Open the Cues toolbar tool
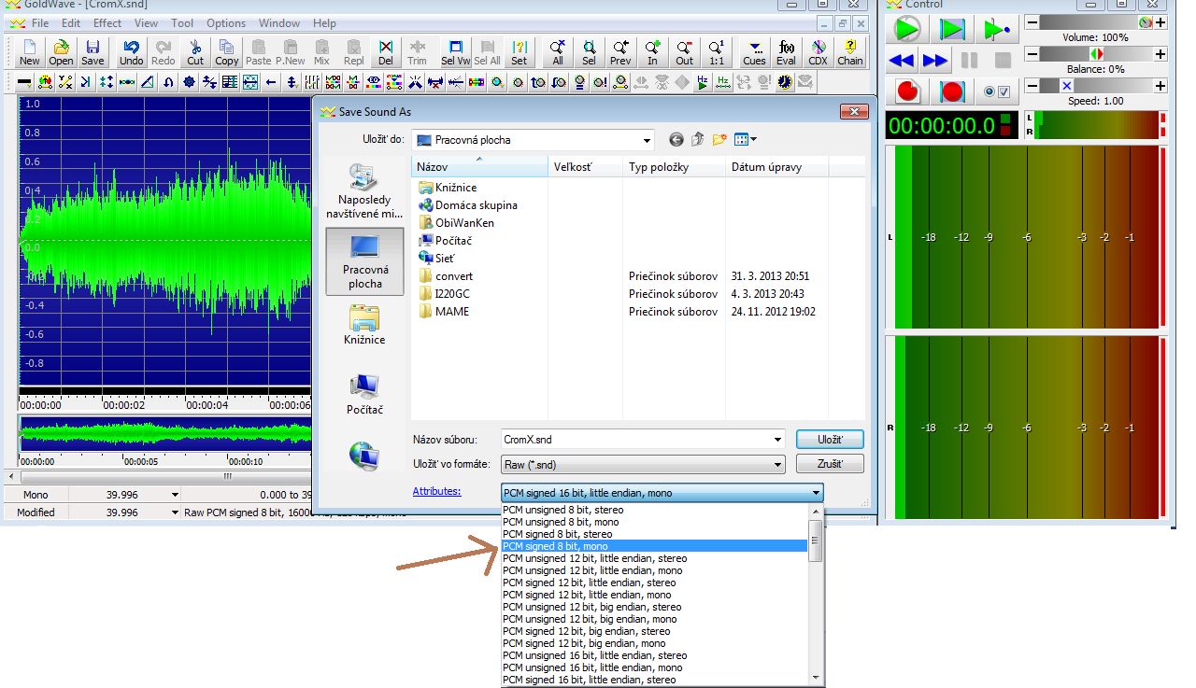The height and width of the screenshot is (688, 1196). point(754,52)
